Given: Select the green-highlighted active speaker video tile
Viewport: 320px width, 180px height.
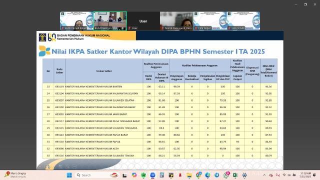Looking at the screenshot, I should 110,21.
